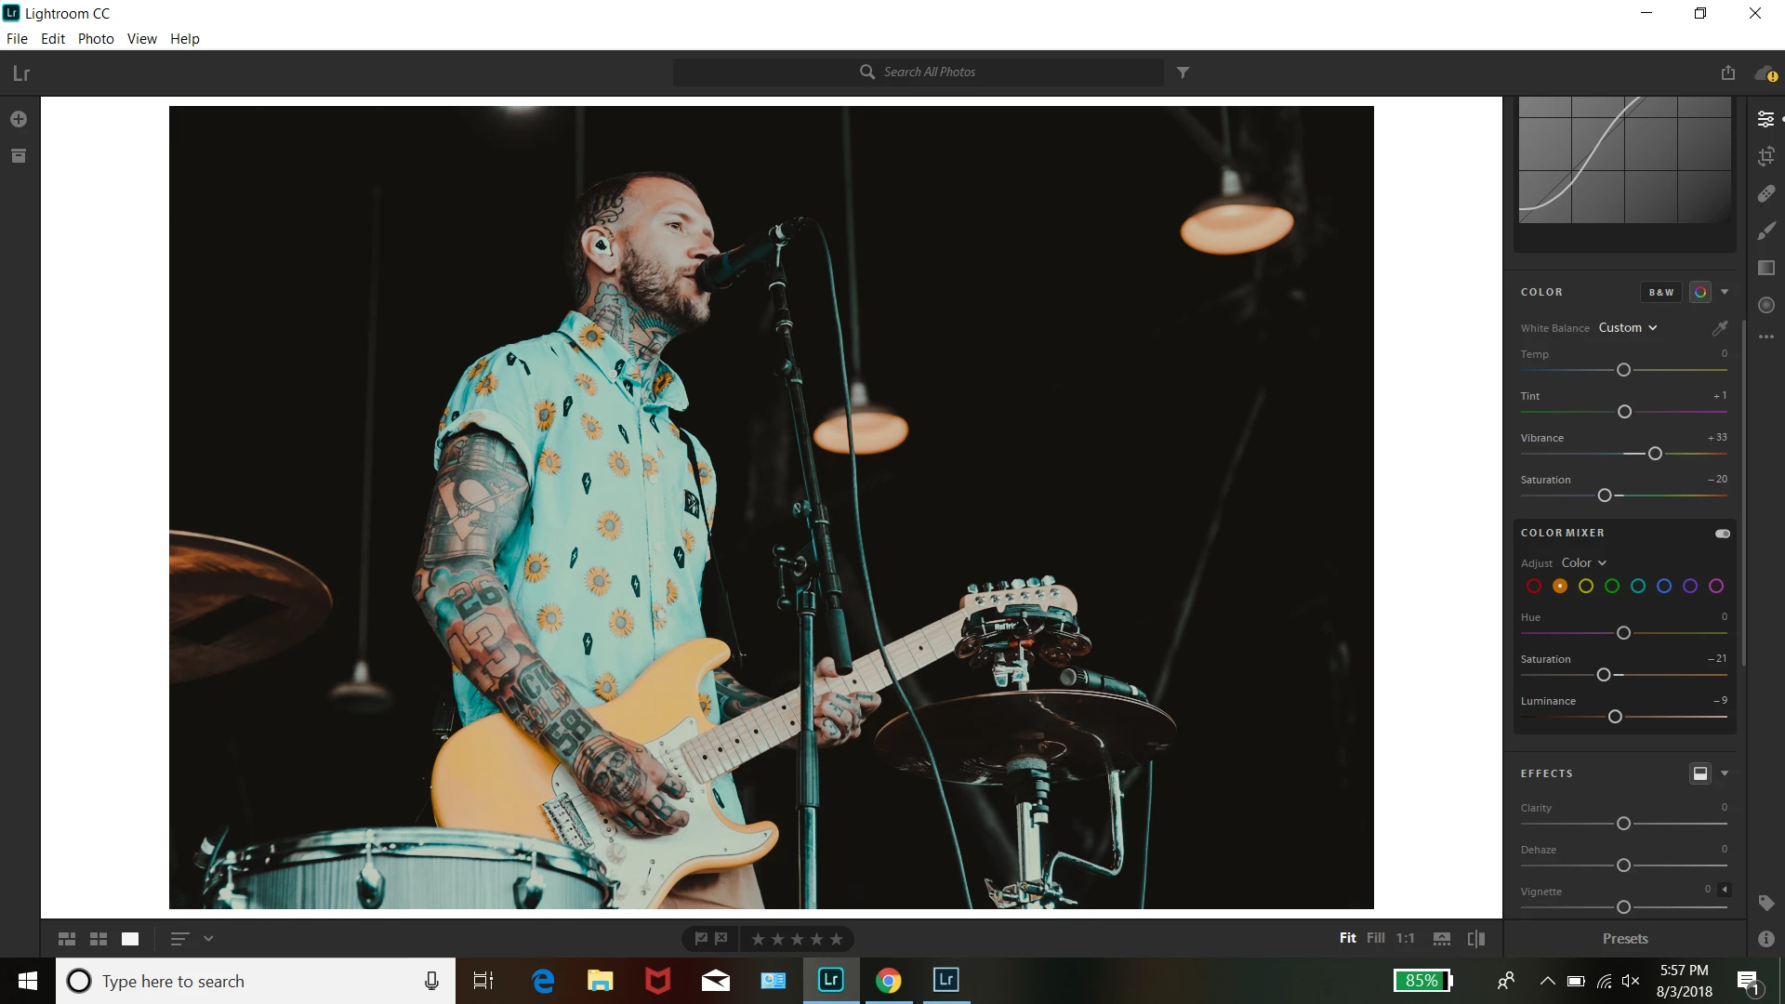This screenshot has height=1004, width=1785.
Task: Enable B&W mode in Color panel
Action: coord(1660,292)
